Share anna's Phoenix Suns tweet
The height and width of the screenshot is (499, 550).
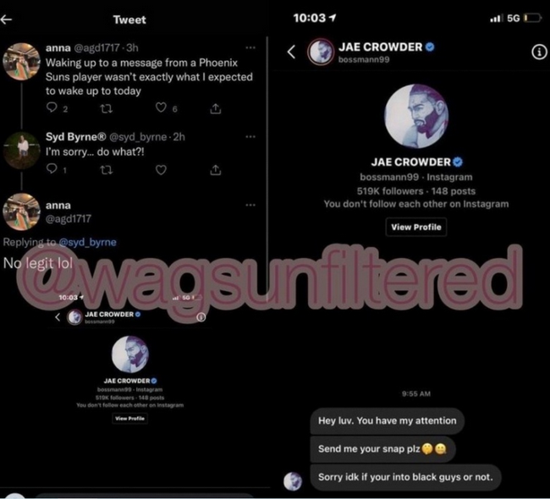[x=216, y=109]
